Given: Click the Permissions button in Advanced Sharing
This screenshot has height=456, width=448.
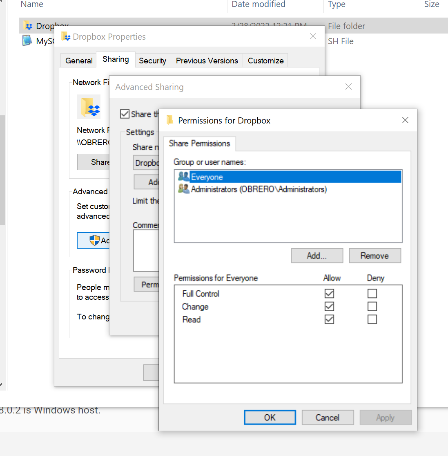Looking at the screenshot, I should tap(146, 284).
